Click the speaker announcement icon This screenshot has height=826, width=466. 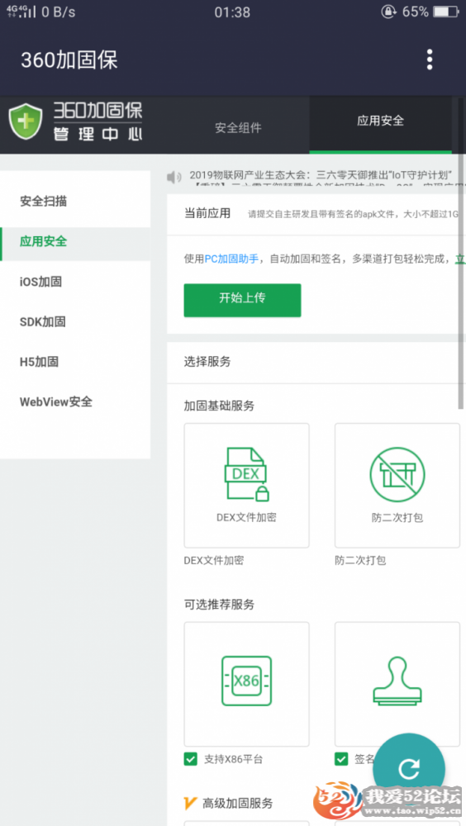[174, 177]
